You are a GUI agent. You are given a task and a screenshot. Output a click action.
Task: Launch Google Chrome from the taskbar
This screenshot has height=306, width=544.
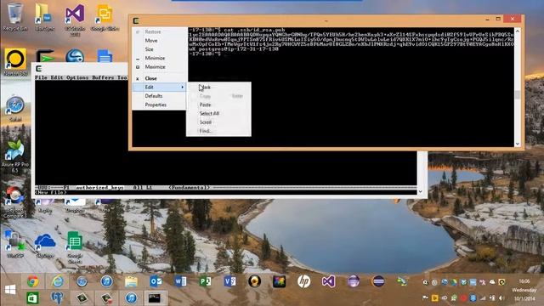(32, 281)
